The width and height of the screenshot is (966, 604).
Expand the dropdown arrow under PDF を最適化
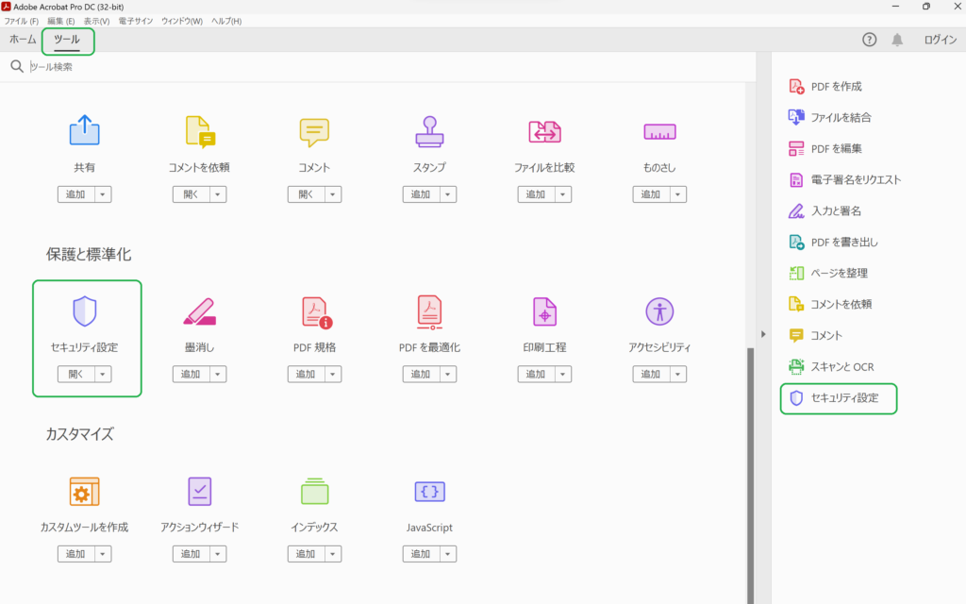[448, 374]
